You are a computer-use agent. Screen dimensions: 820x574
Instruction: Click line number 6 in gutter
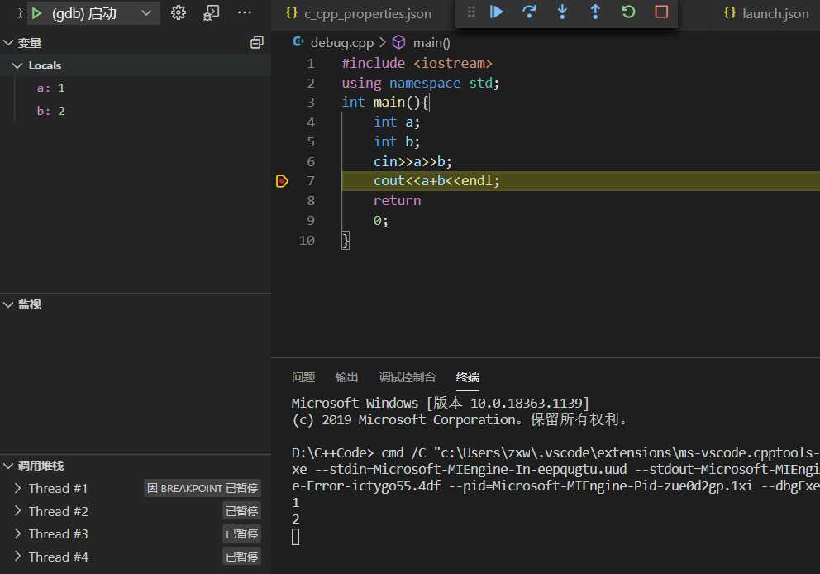(311, 161)
